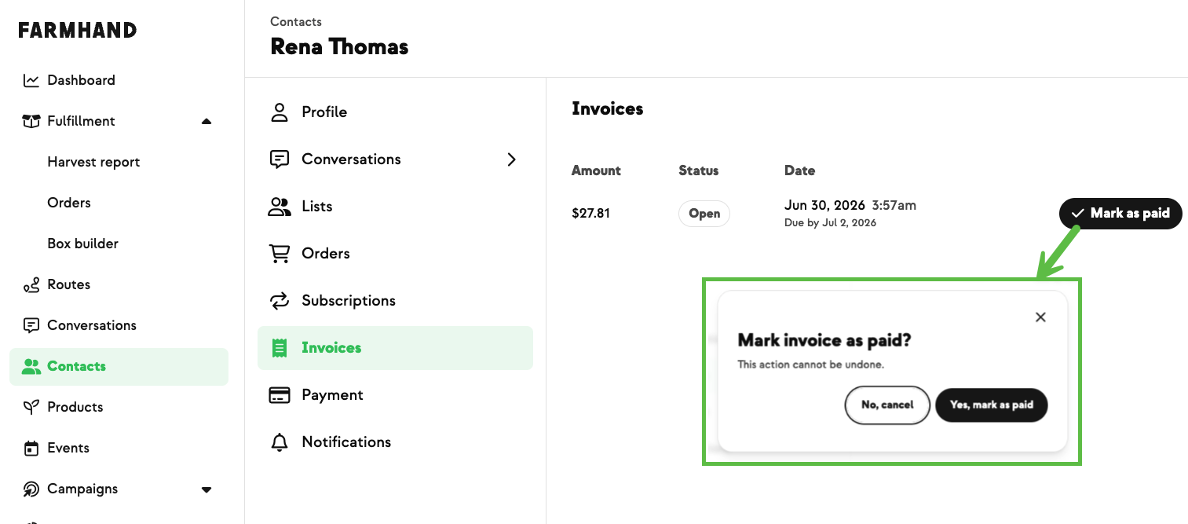Select the Lists tab
Viewport: 1188px width, 524px height.
(x=395, y=207)
